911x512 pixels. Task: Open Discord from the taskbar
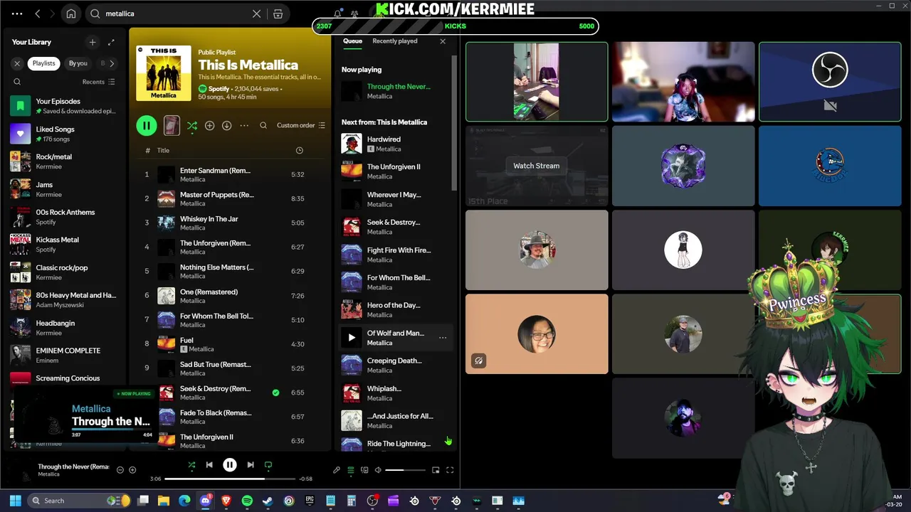click(x=206, y=501)
